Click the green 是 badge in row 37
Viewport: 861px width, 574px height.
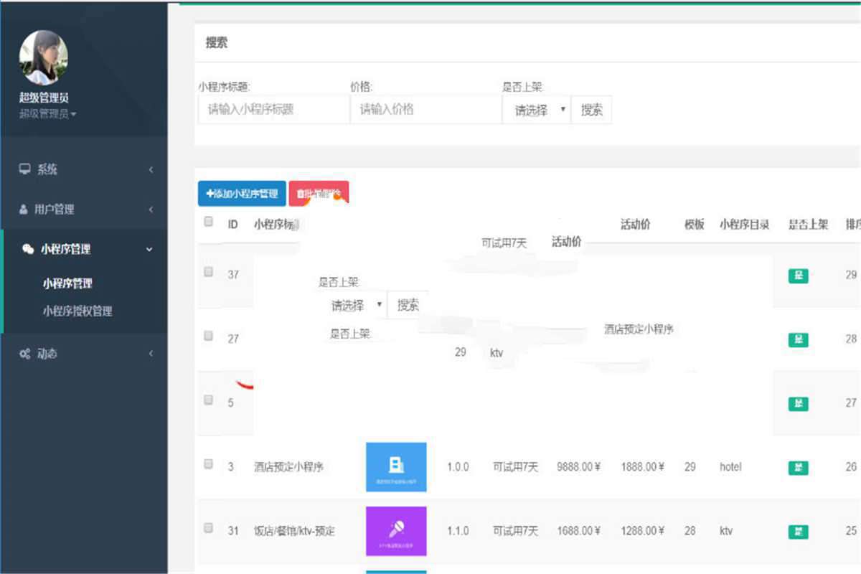click(798, 276)
